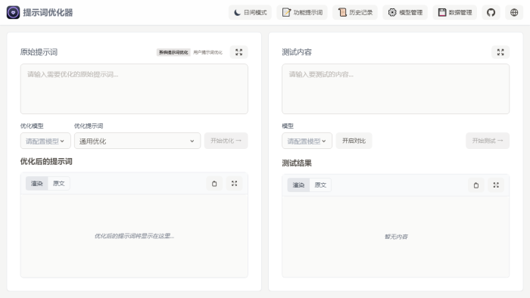Image resolution: width=530 pixels, height=298 pixels.
Task: Switch to day mode (日间模式)
Action: pyautogui.click(x=250, y=13)
